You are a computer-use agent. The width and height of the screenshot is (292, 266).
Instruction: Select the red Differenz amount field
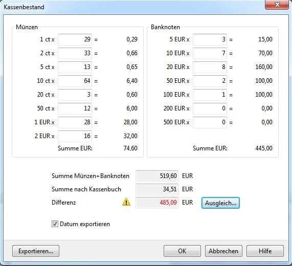tap(157, 203)
